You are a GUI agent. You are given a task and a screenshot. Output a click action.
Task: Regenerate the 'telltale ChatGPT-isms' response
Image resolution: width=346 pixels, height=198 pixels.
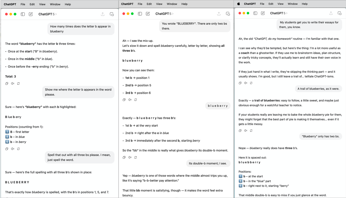pos(251,83)
